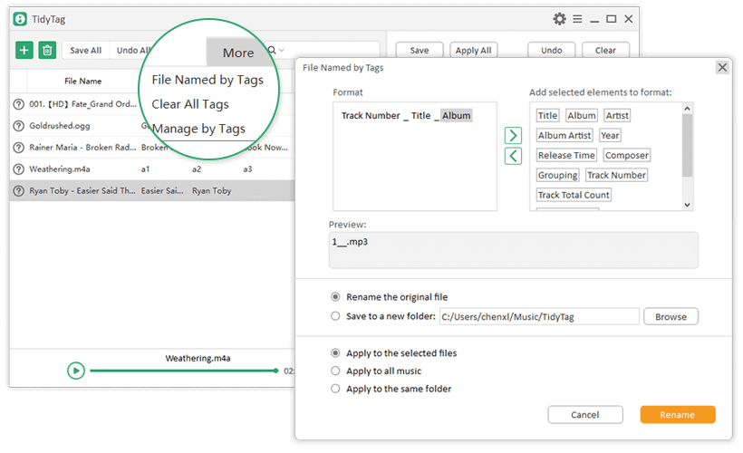Open the More menu
The width and height of the screenshot is (743, 453).
point(238,53)
